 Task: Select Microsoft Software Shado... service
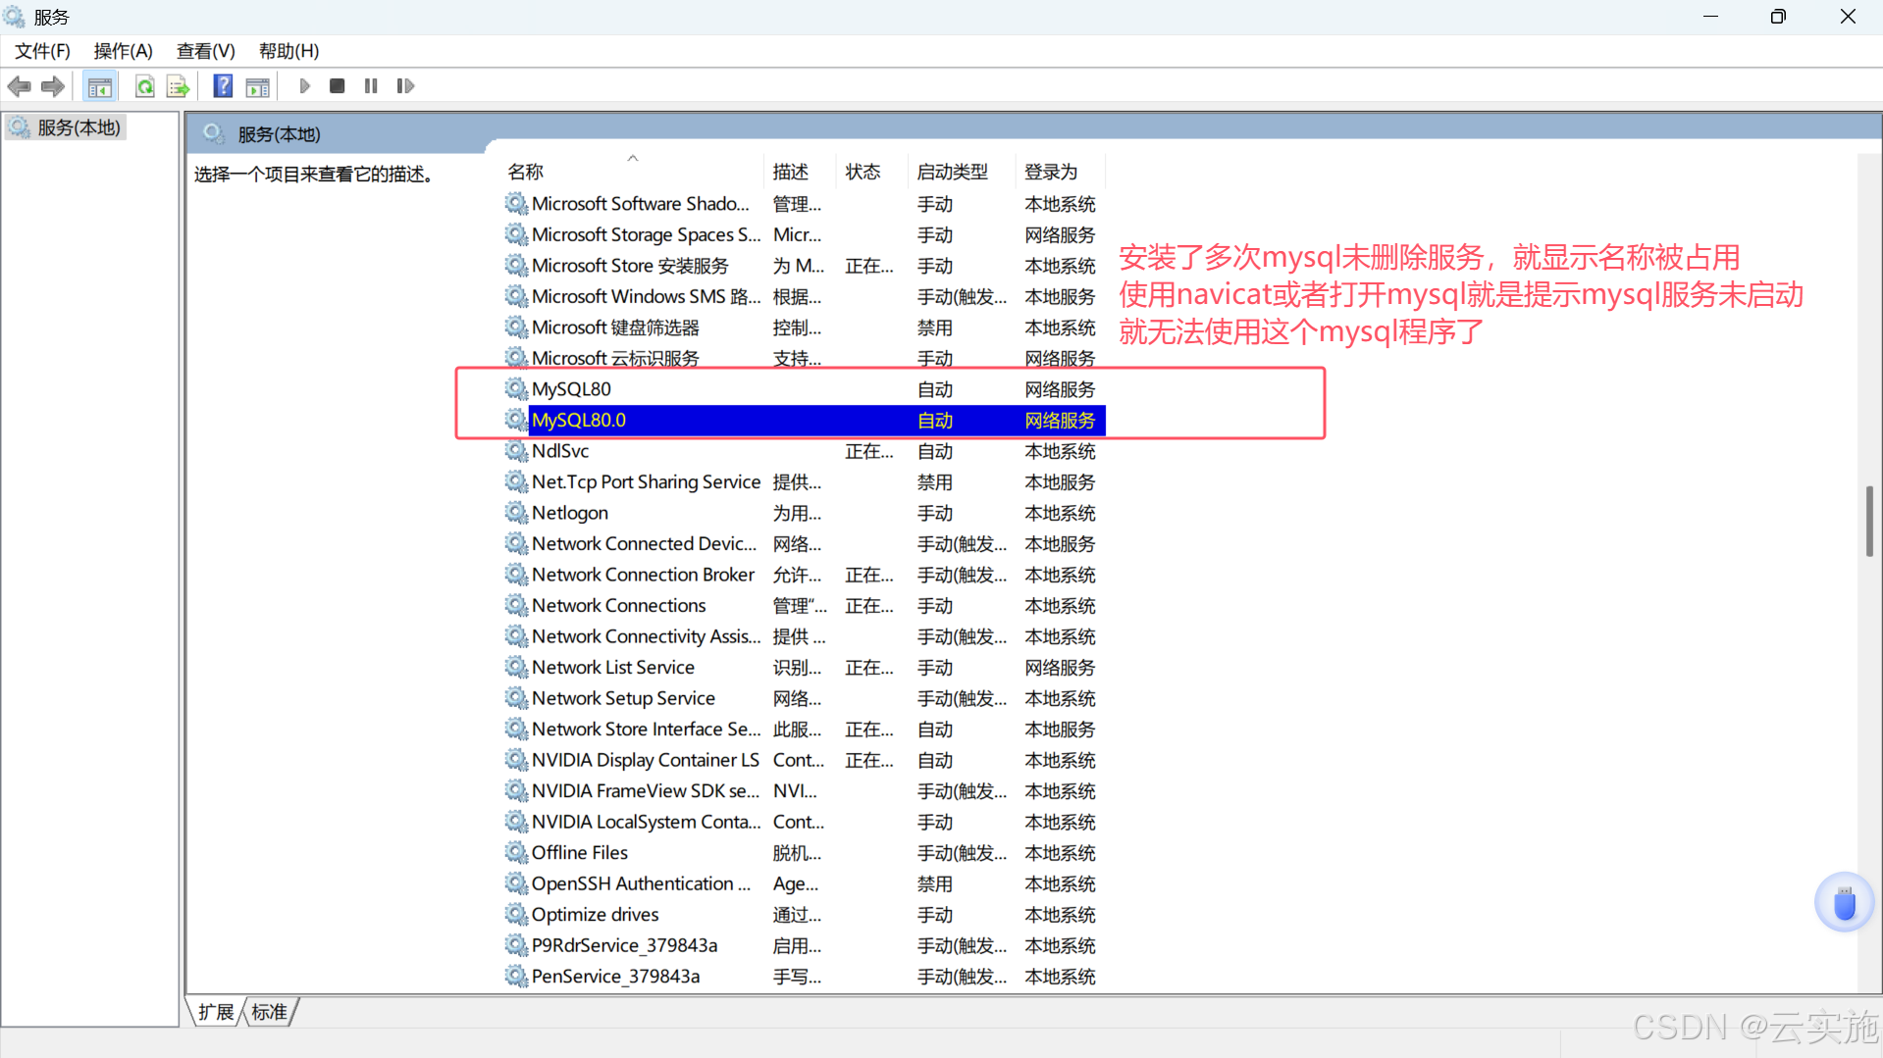tap(805, 204)
